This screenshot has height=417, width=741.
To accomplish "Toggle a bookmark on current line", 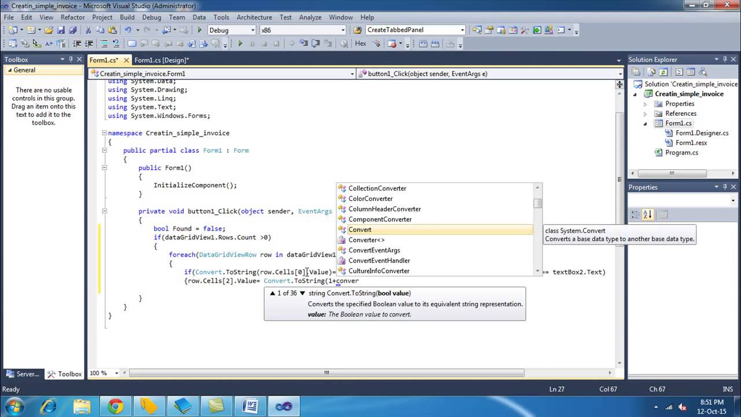I will [x=132, y=43].
